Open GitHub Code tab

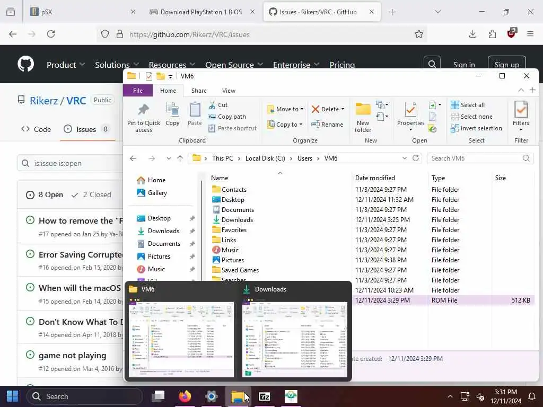[36, 129]
